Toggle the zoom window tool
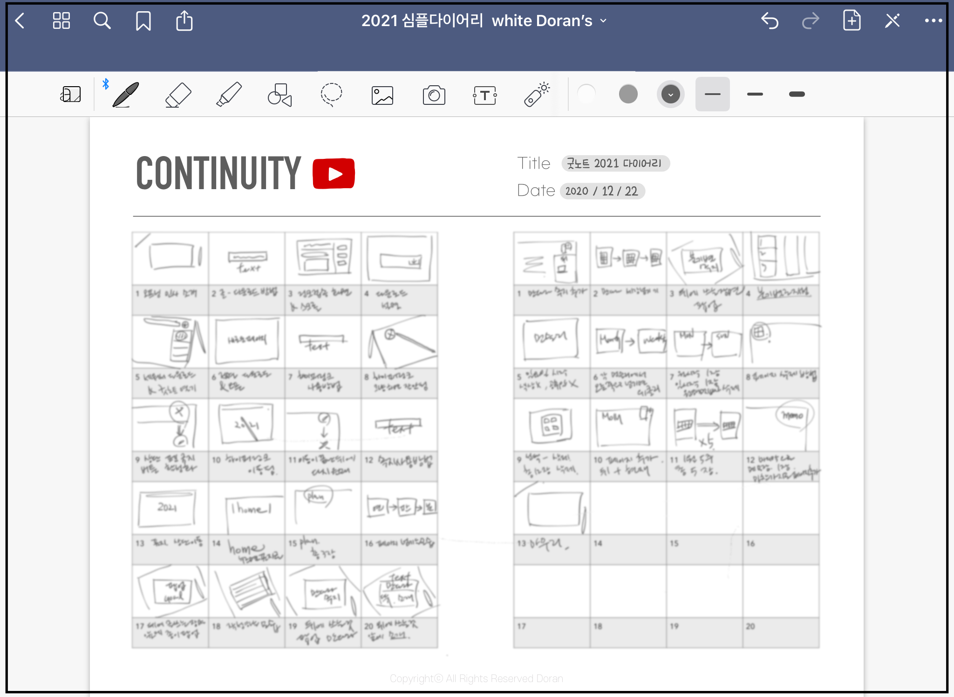 tap(70, 95)
